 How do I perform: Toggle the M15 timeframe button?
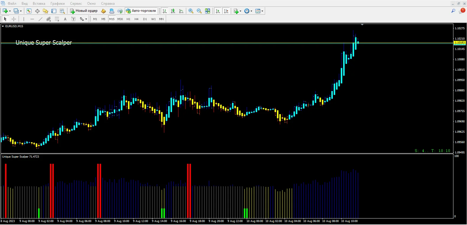click(112, 19)
